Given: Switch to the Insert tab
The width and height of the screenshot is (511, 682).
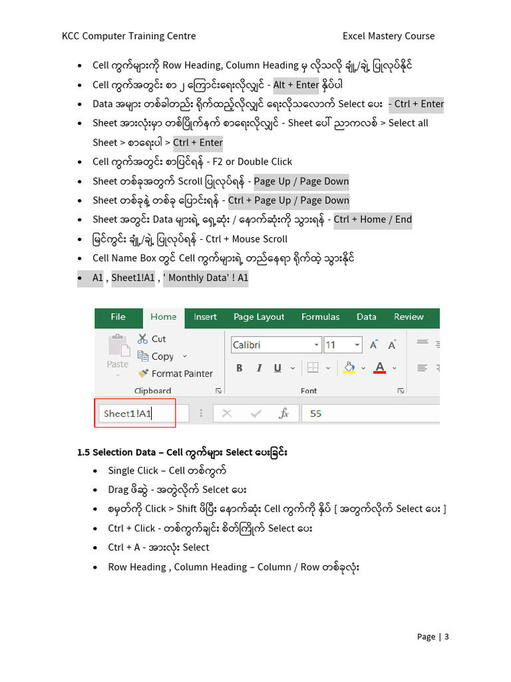Looking at the screenshot, I should (x=205, y=317).
